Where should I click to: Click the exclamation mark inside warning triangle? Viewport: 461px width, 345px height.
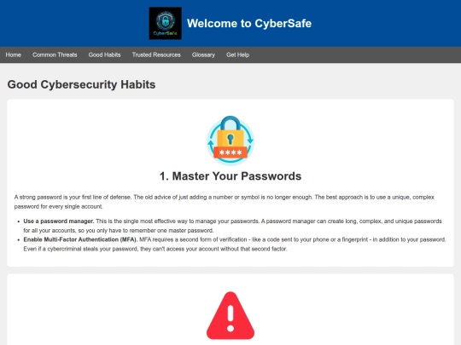[x=230, y=319]
